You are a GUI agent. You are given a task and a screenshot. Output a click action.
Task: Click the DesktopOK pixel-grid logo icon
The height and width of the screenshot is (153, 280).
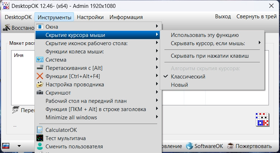pyautogui.click(x=262, y=120)
